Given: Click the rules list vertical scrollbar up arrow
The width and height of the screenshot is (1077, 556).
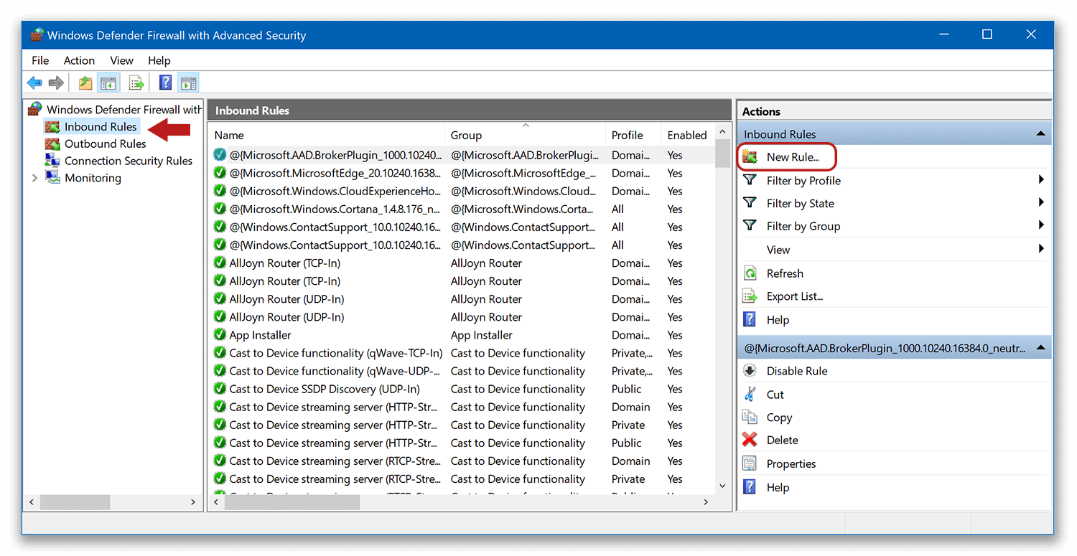Looking at the screenshot, I should coord(723,133).
